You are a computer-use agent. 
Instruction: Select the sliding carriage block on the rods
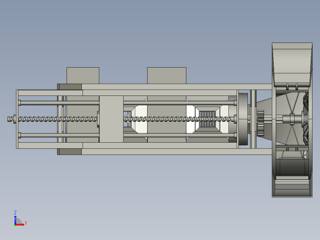click(x=111, y=119)
